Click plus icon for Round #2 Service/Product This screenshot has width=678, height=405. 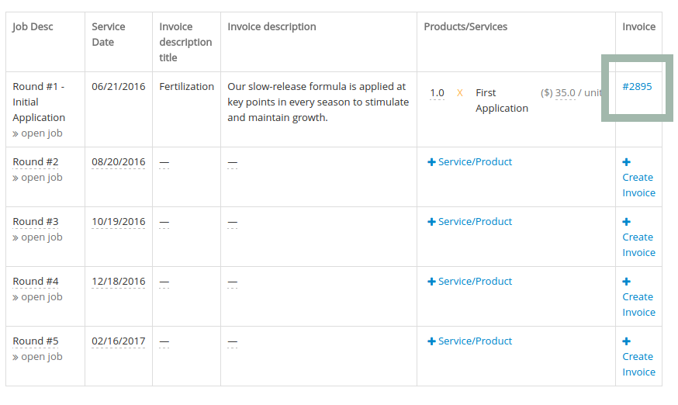pyautogui.click(x=431, y=162)
